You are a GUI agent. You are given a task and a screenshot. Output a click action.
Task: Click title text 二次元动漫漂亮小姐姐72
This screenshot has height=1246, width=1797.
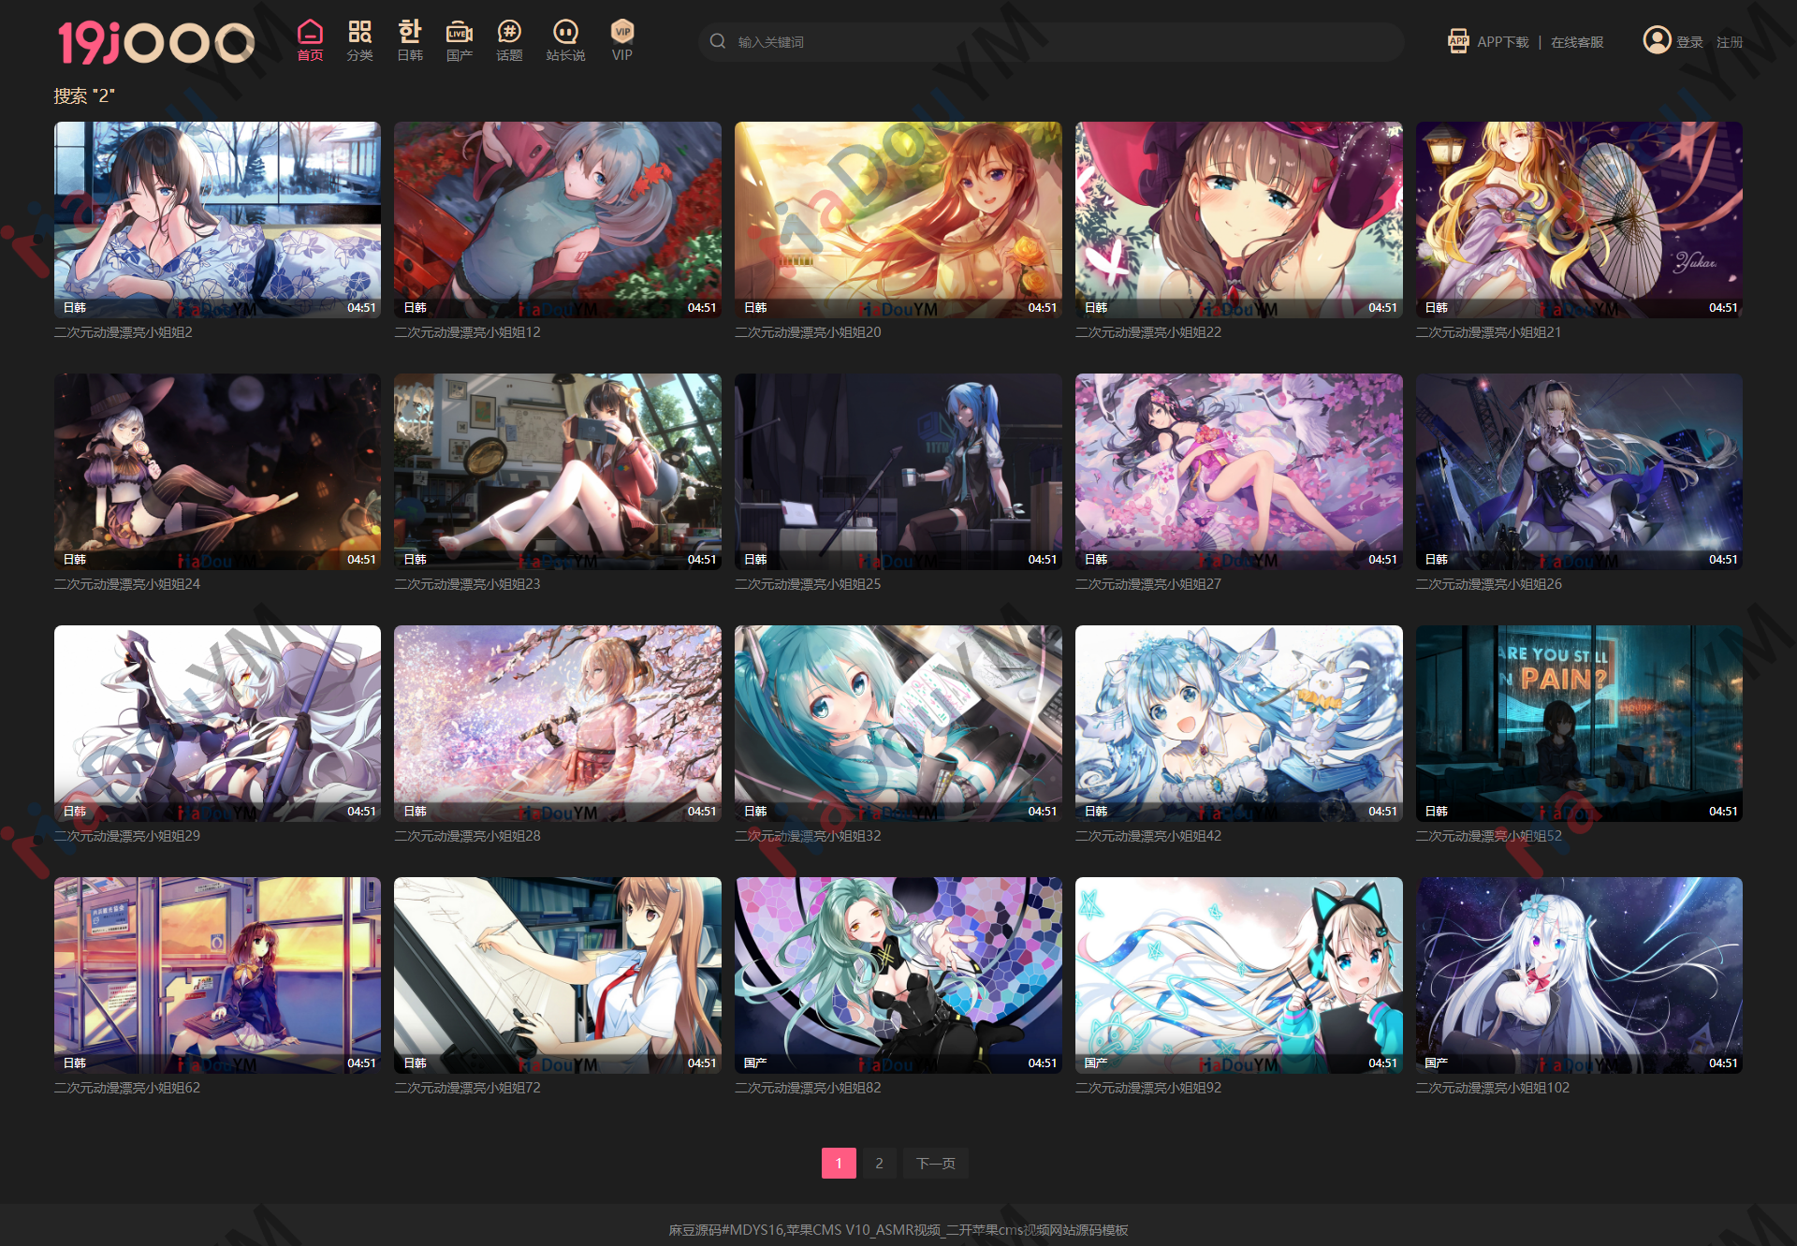point(467,1088)
